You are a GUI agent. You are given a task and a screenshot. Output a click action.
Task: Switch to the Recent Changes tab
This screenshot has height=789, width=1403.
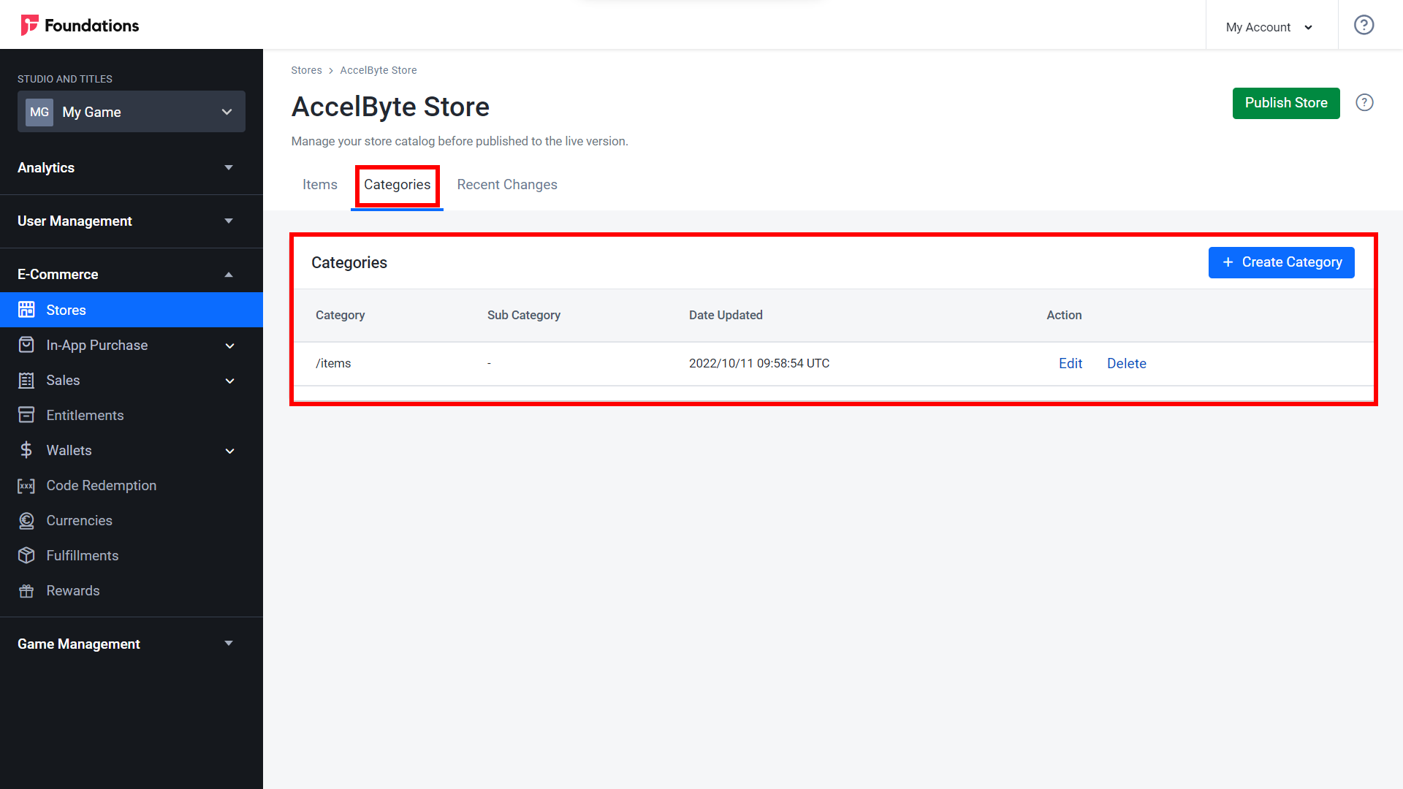tap(506, 185)
